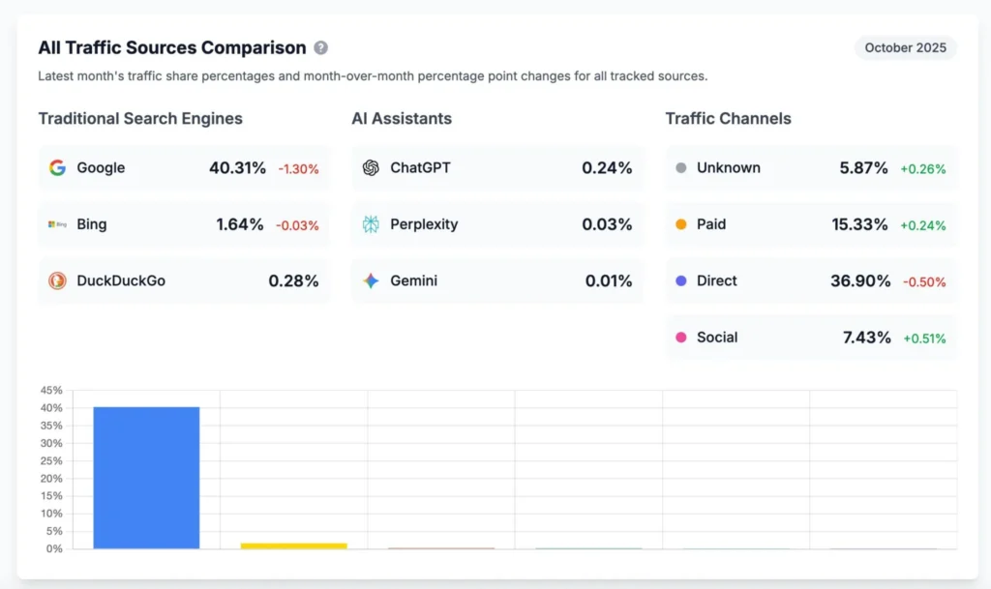
Task: Click the blue Google bar in the chart
Action: coord(146,479)
